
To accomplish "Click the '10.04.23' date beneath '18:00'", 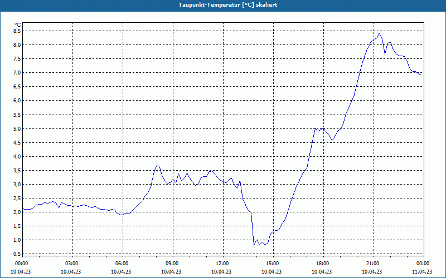I will tap(322, 272).
